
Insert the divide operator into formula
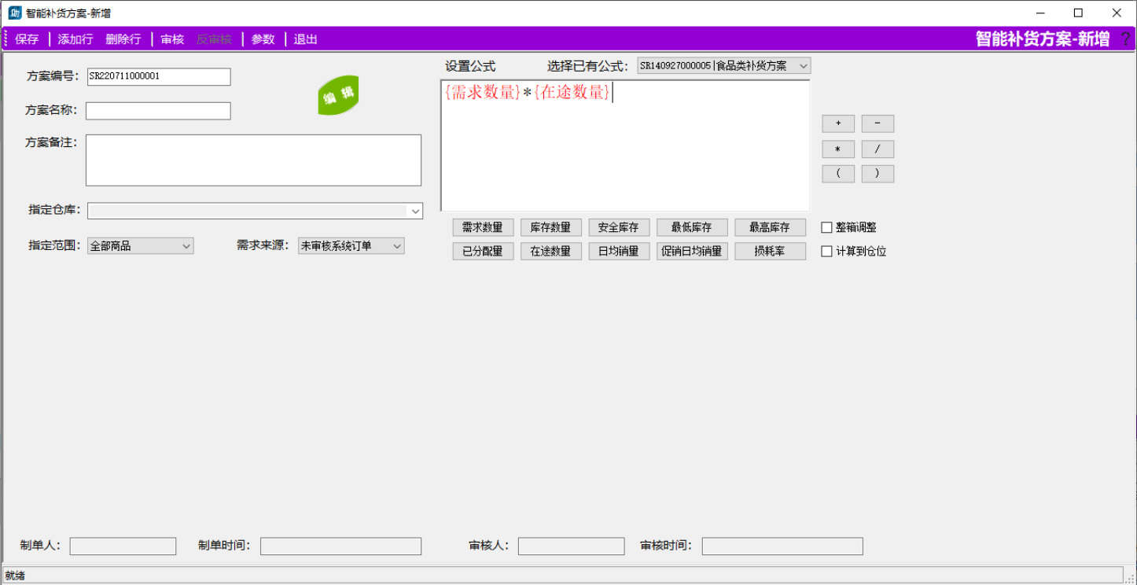click(x=878, y=149)
